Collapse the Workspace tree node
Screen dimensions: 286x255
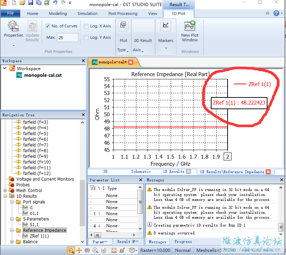5,68
